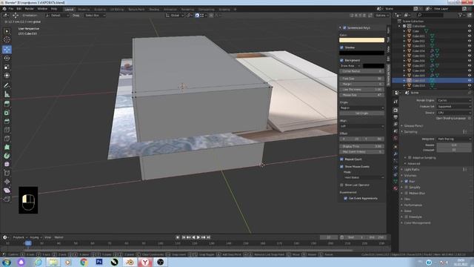Open Render properties tab
474x267 pixels.
click(x=395, y=110)
